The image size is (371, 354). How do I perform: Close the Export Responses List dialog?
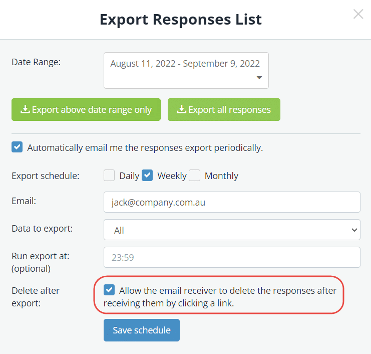tap(358, 14)
